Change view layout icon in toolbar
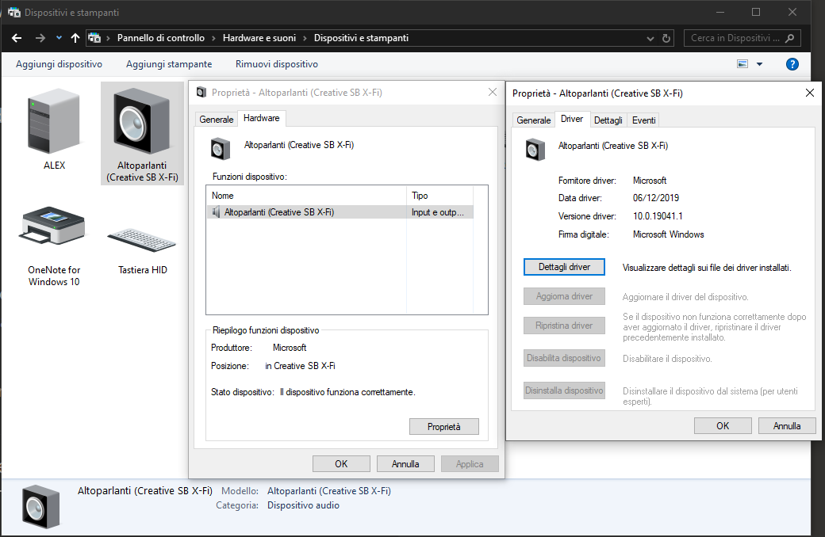 [x=742, y=64]
